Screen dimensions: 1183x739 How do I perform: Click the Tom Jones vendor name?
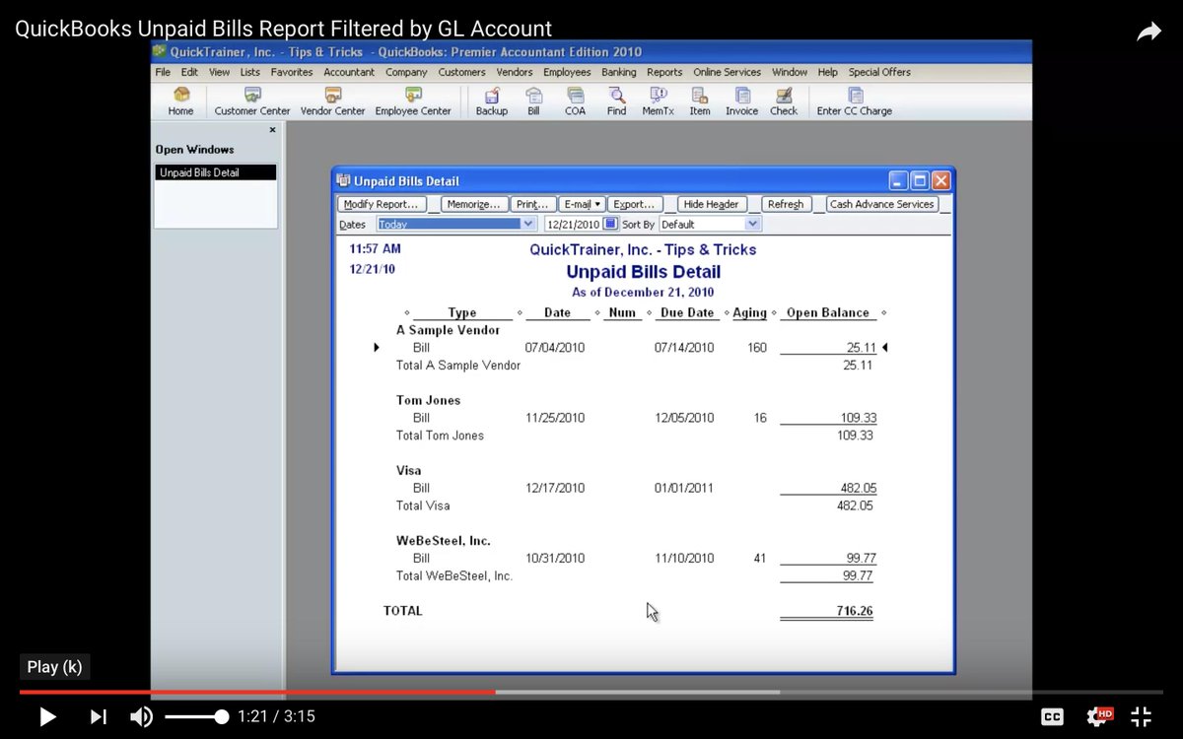click(x=428, y=400)
